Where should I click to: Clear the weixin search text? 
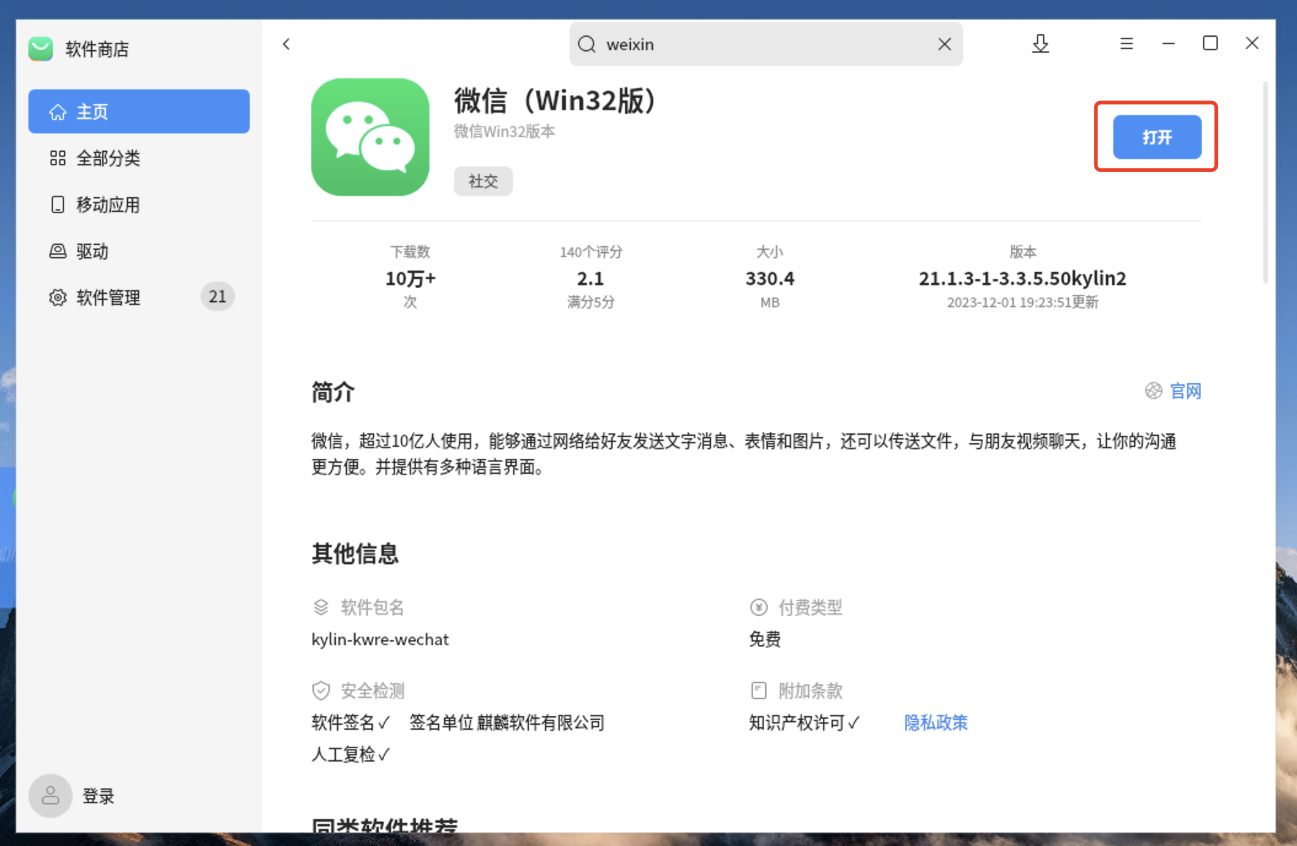[944, 44]
